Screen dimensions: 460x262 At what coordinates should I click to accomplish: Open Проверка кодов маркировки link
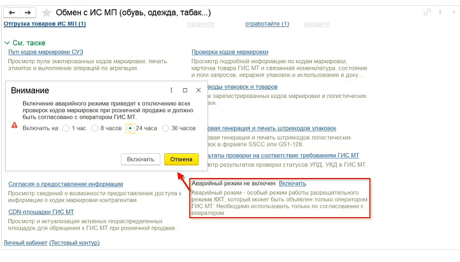pos(230,52)
